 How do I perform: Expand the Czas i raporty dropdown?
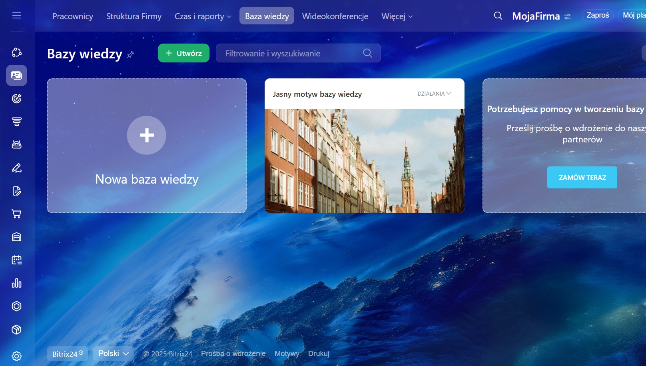203,16
